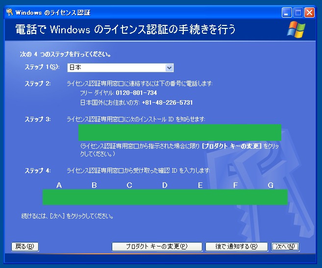Click the ステップ 2 label
The width and height of the screenshot is (322, 268).
[x=38, y=84]
